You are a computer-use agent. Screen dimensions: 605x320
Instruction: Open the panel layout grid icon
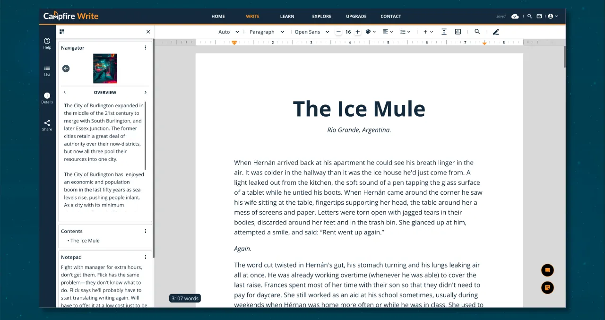(62, 31)
